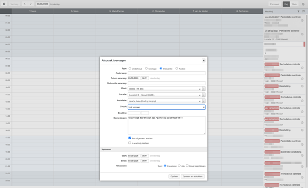Click the Einde date field in Inplannen
The image size is (308, 188).
(134, 161)
